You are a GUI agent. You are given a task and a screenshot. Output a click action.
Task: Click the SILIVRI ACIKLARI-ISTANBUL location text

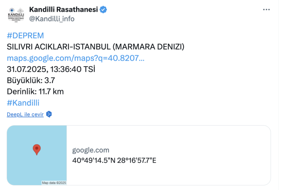coord(95,47)
